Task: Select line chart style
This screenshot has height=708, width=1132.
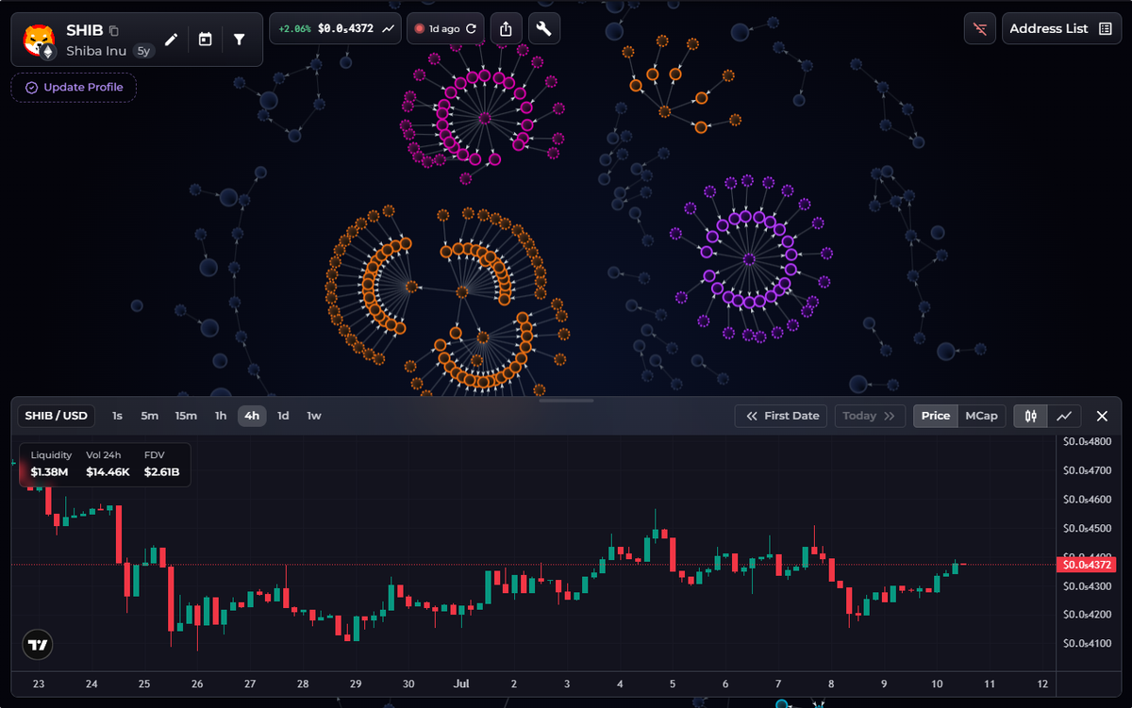Action: (x=1064, y=416)
